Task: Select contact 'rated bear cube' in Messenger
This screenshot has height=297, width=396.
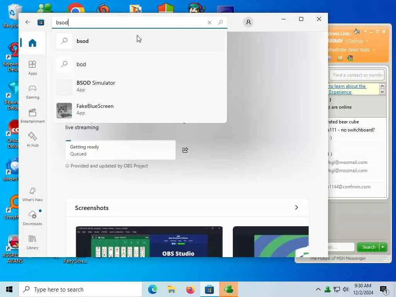Action: click(343, 122)
